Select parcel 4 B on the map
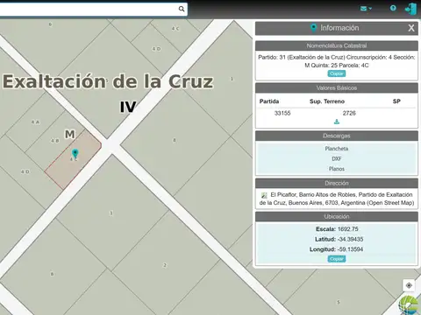 tap(55, 141)
